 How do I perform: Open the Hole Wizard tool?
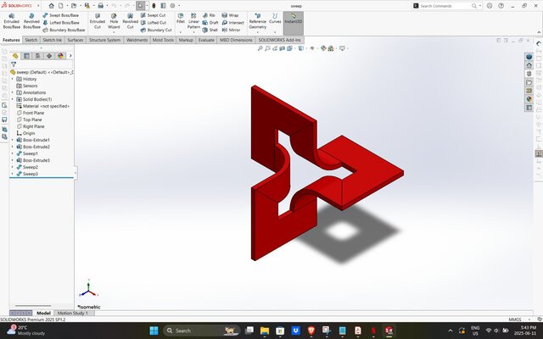114,20
